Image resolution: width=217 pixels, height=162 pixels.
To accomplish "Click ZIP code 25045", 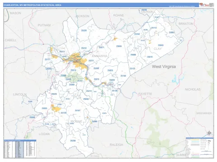I will 119,46.
